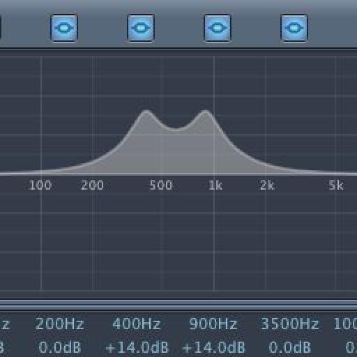Click the +14.0dB gain under 900Hz
The width and height of the screenshot is (357, 357).
click(x=213, y=347)
